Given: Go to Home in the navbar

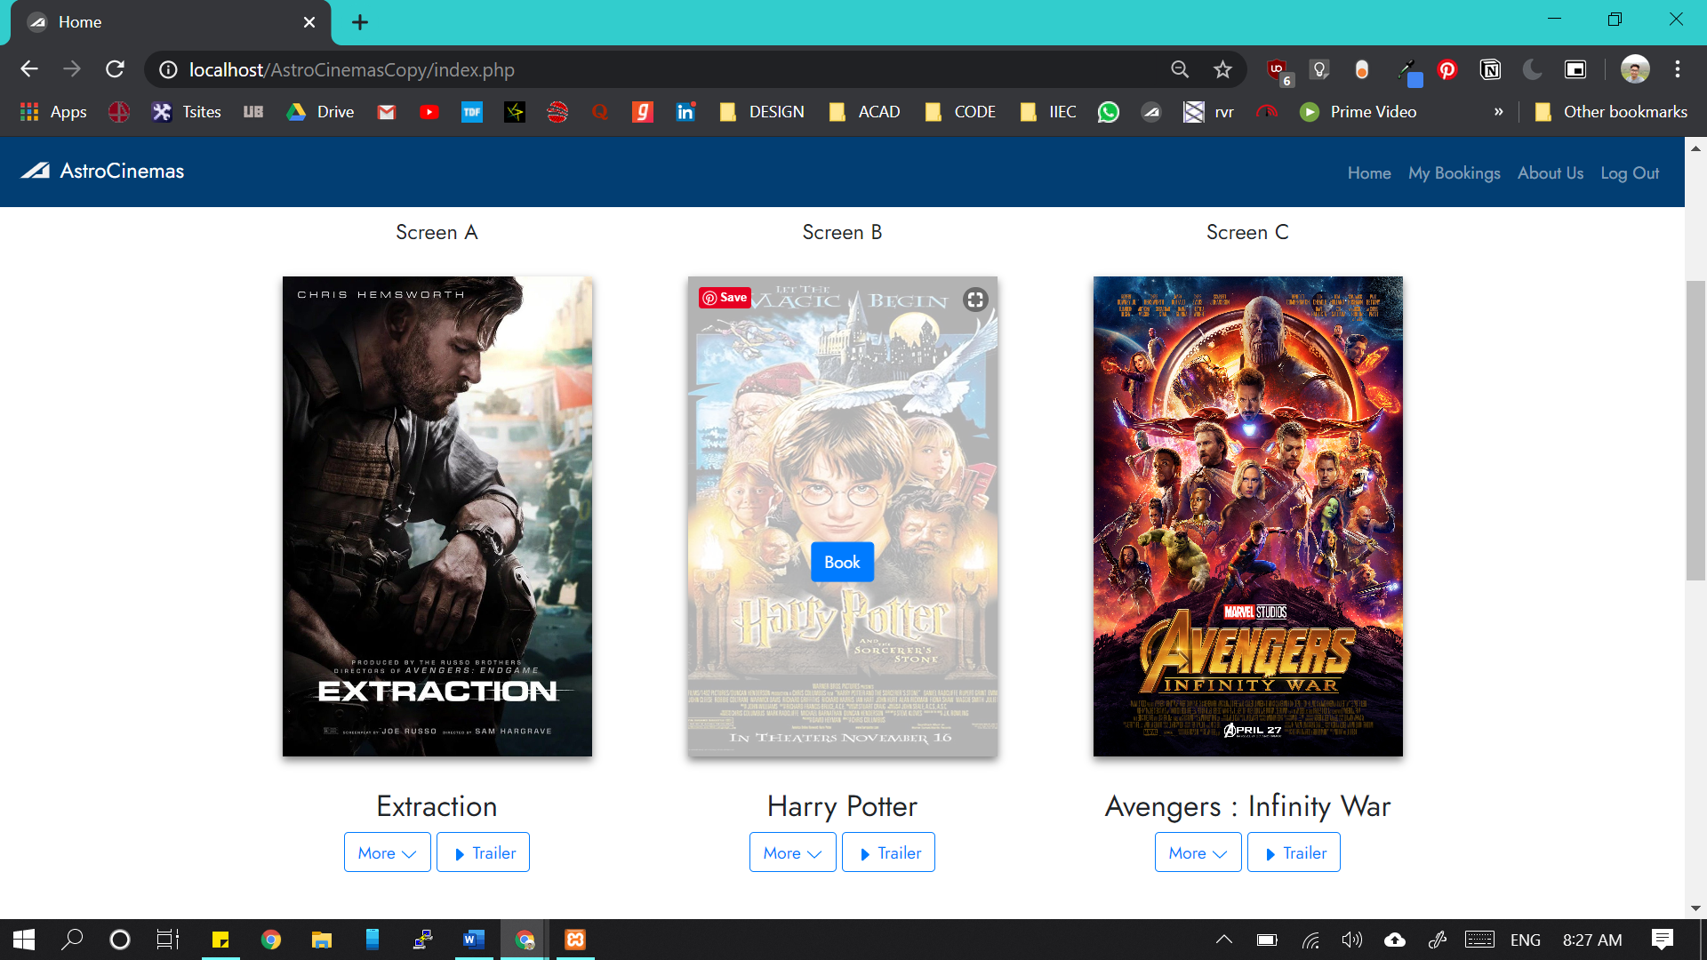Looking at the screenshot, I should (1369, 172).
